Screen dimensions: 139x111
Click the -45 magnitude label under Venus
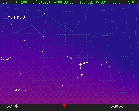click(x=80, y=68)
